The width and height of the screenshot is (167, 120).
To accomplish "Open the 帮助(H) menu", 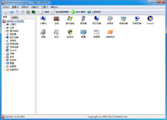I will coord(54,7).
